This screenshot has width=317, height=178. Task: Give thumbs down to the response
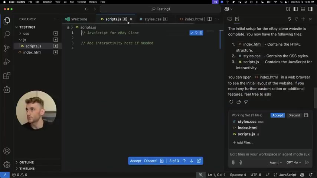click(x=246, y=102)
